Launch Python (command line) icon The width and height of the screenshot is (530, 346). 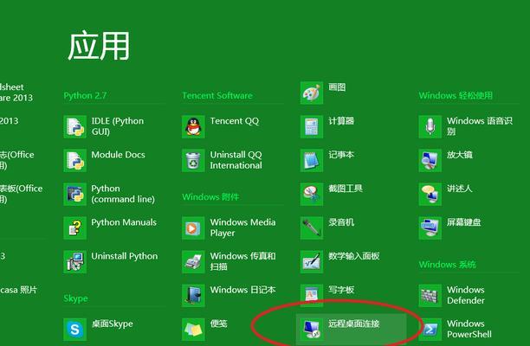click(x=74, y=194)
